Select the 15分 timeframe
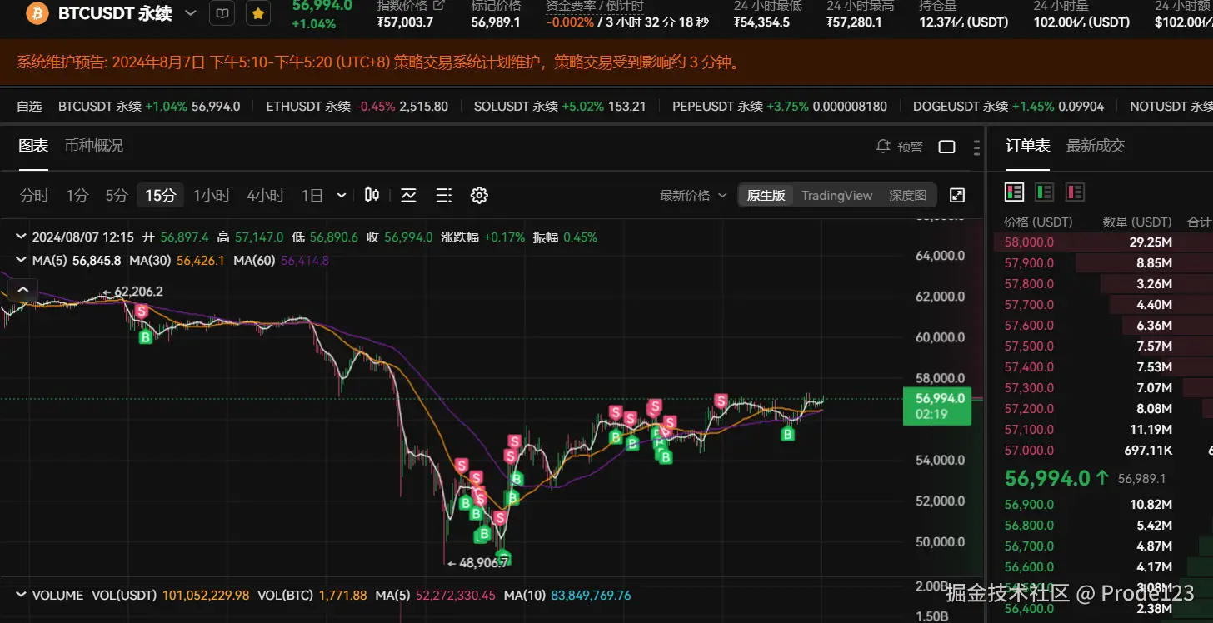This screenshot has width=1213, height=623. pyautogui.click(x=161, y=195)
